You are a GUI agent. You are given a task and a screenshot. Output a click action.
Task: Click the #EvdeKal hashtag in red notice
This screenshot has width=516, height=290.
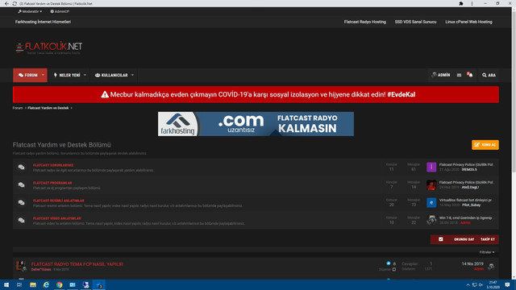pyautogui.click(x=402, y=94)
